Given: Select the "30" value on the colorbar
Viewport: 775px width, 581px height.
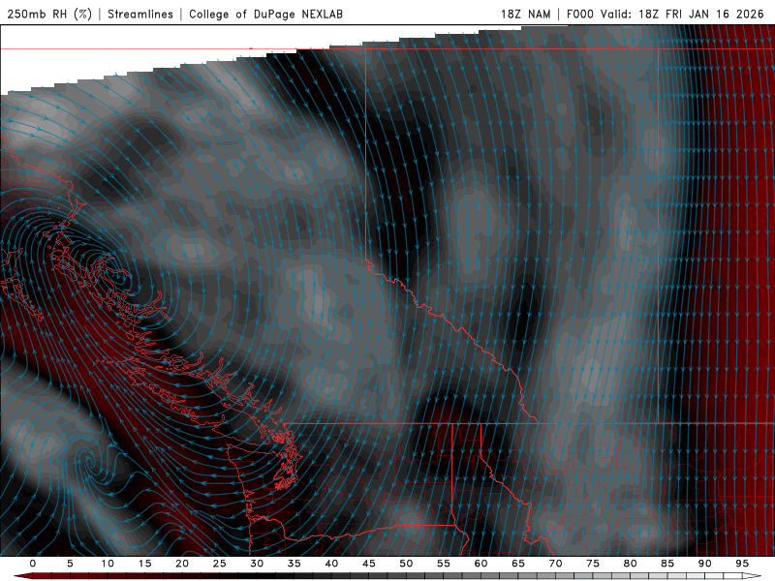Looking at the screenshot, I should tap(257, 564).
